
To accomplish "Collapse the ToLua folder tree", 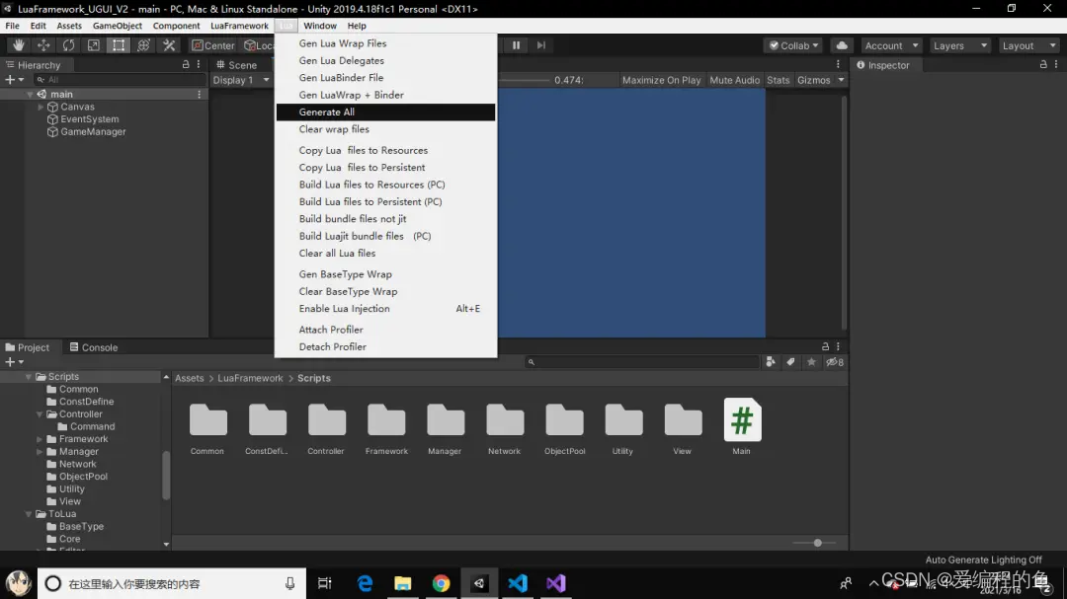I will 30,513.
